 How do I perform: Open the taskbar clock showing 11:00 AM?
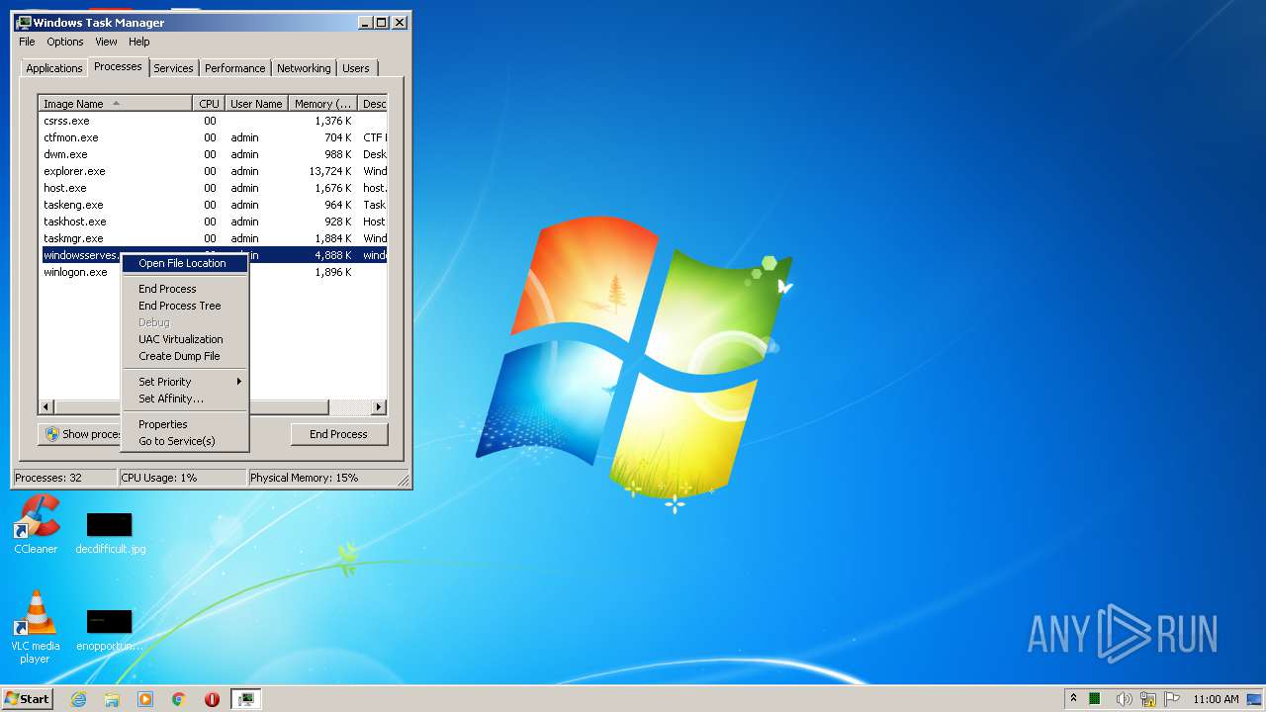1216,699
